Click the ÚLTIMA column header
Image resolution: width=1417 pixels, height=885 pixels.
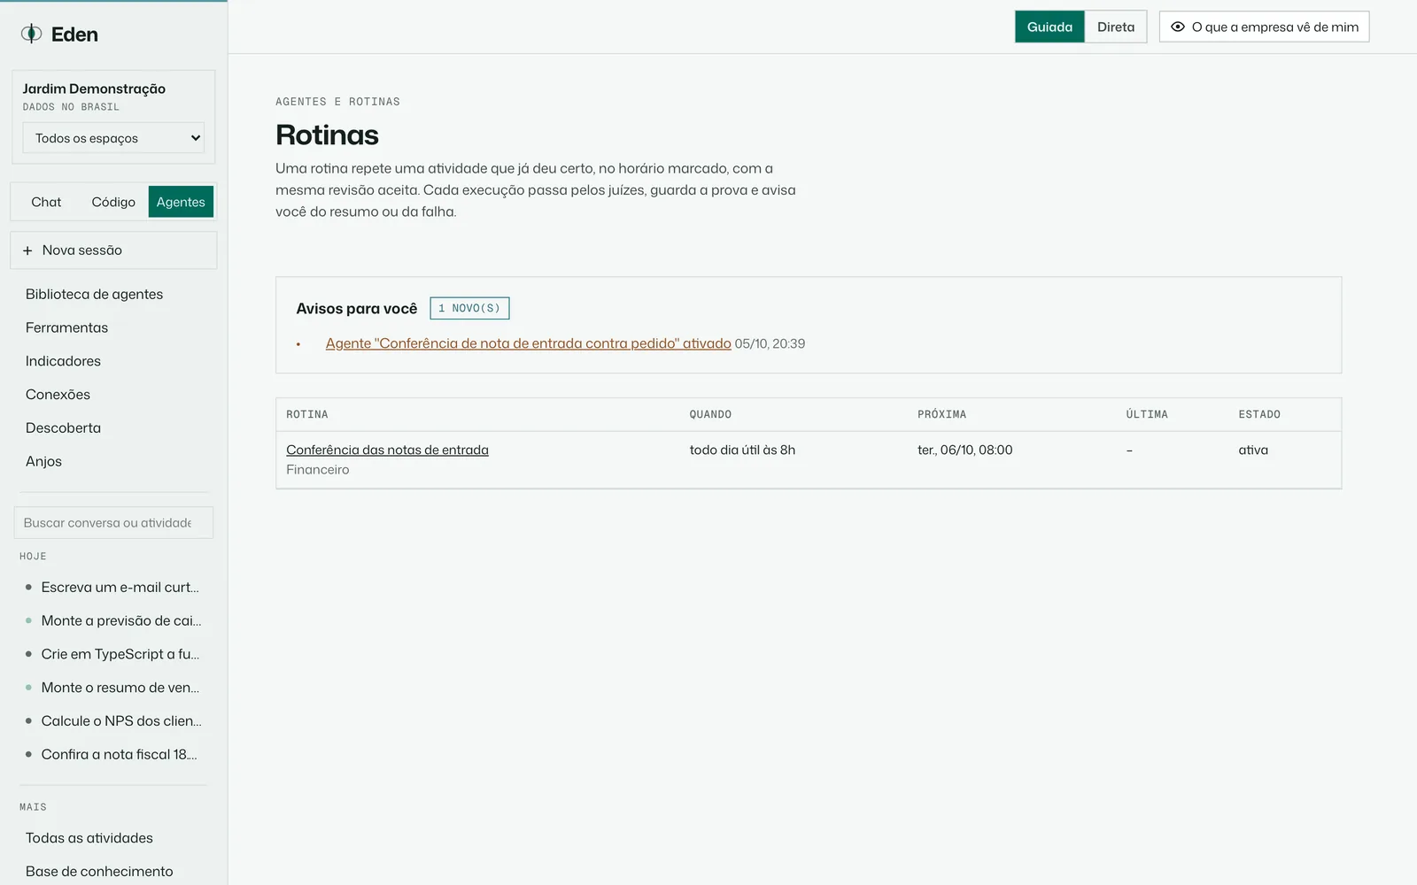pyautogui.click(x=1147, y=414)
